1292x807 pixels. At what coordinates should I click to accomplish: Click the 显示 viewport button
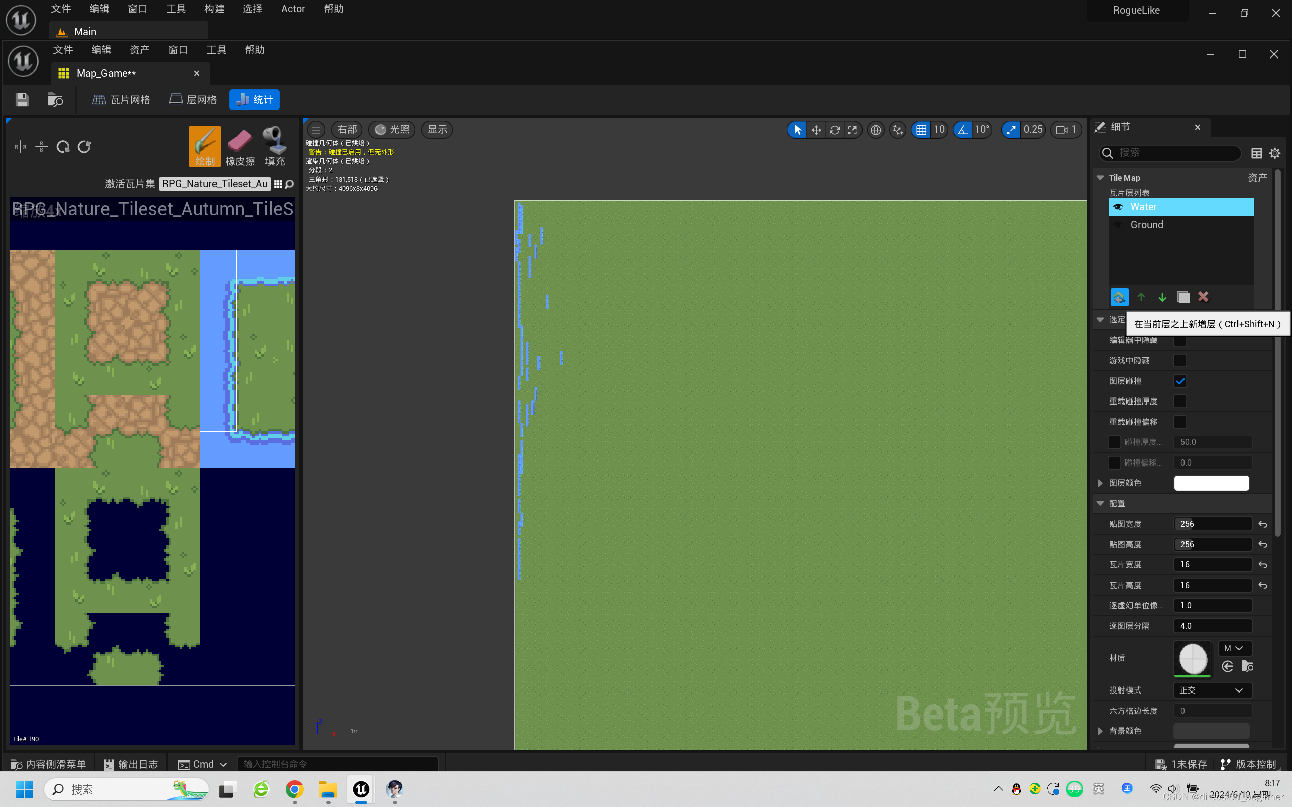point(437,130)
